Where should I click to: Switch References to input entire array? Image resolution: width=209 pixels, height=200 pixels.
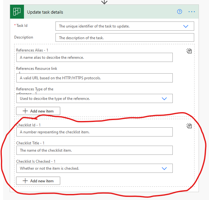189,51
